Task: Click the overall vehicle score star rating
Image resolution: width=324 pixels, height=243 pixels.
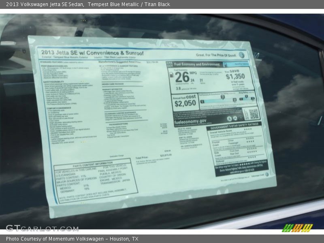Action: coord(247,130)
